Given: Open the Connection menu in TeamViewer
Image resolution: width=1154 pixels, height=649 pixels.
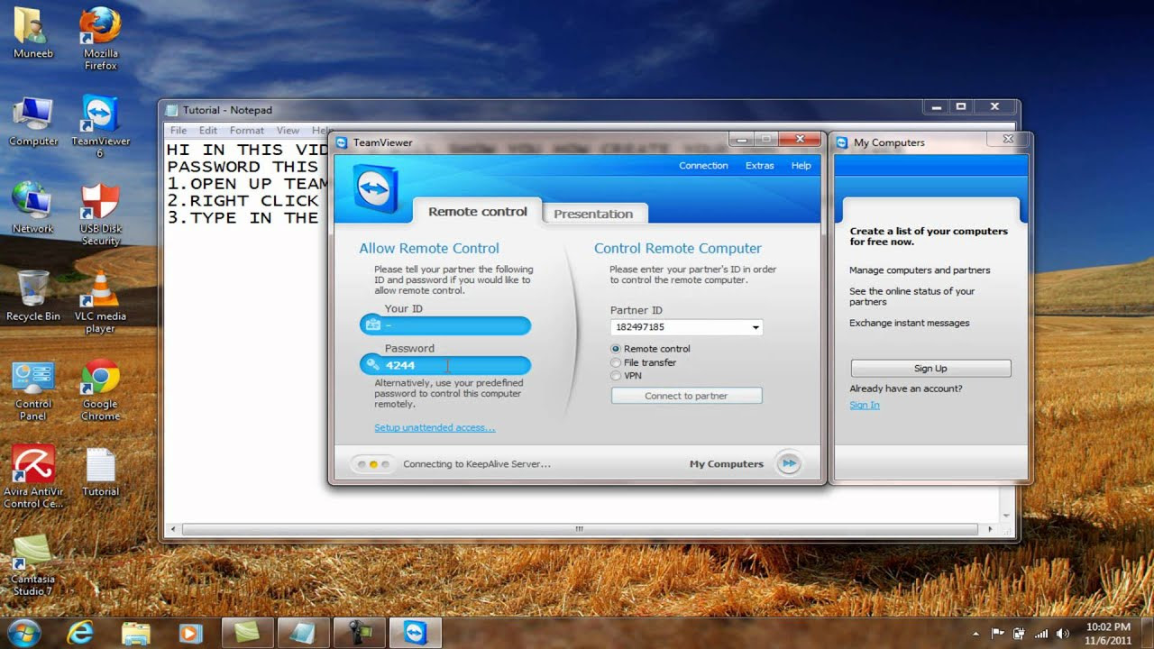Looking at the screenshot, I should pos(703,166).
